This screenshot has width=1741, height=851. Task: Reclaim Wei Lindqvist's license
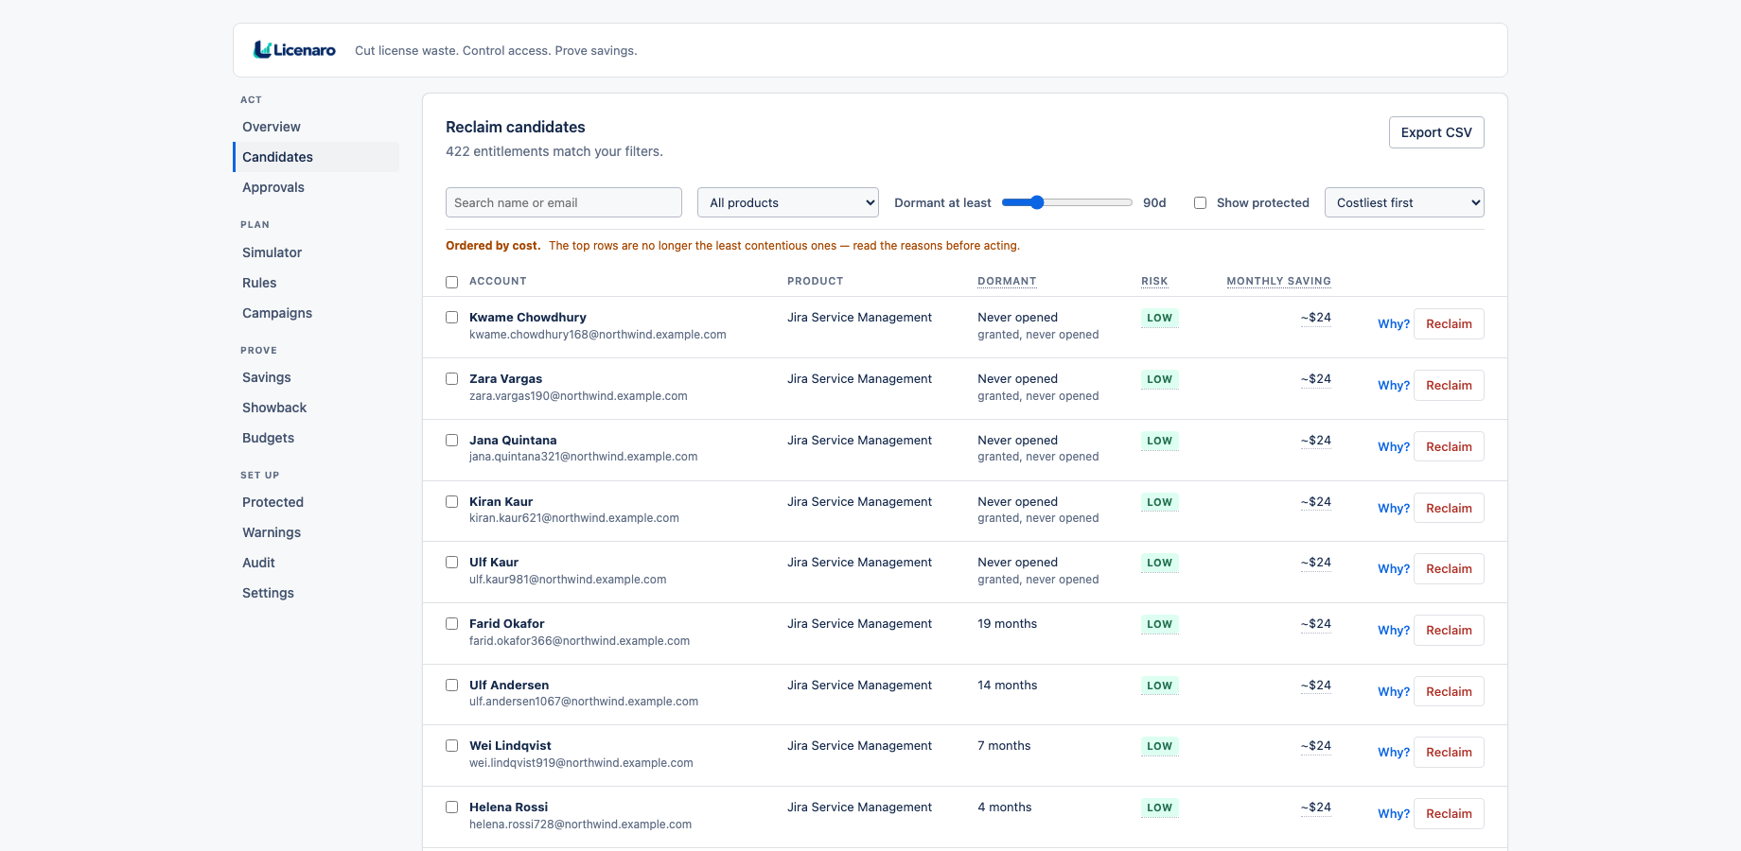tap(1449, 752)
